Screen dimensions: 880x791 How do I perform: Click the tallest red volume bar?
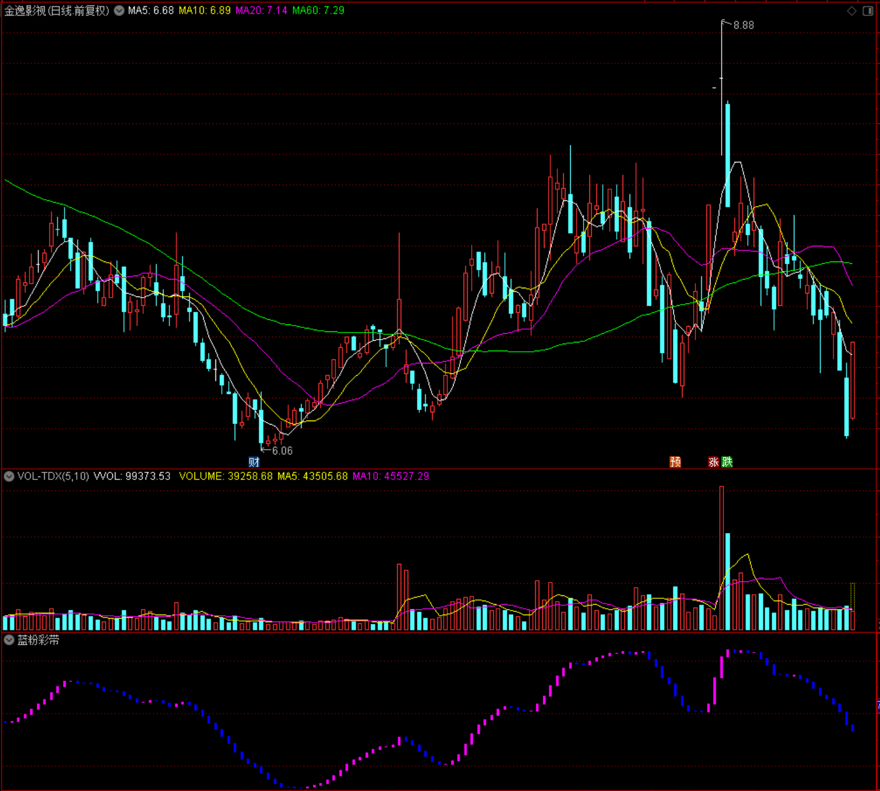click(722, 558)
